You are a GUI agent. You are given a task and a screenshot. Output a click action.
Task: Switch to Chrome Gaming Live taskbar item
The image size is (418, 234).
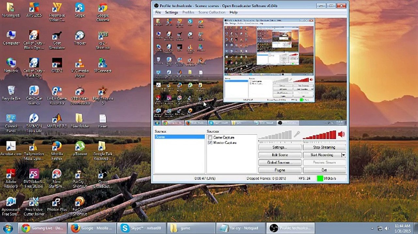pos(42,228)
